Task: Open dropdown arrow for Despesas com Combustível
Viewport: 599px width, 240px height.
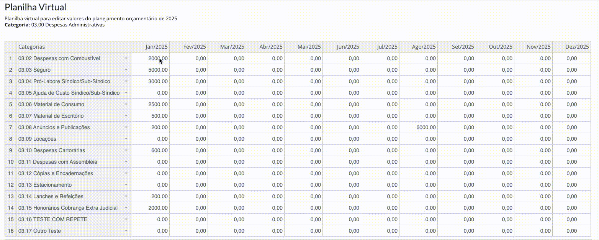Action: point(126,58)
